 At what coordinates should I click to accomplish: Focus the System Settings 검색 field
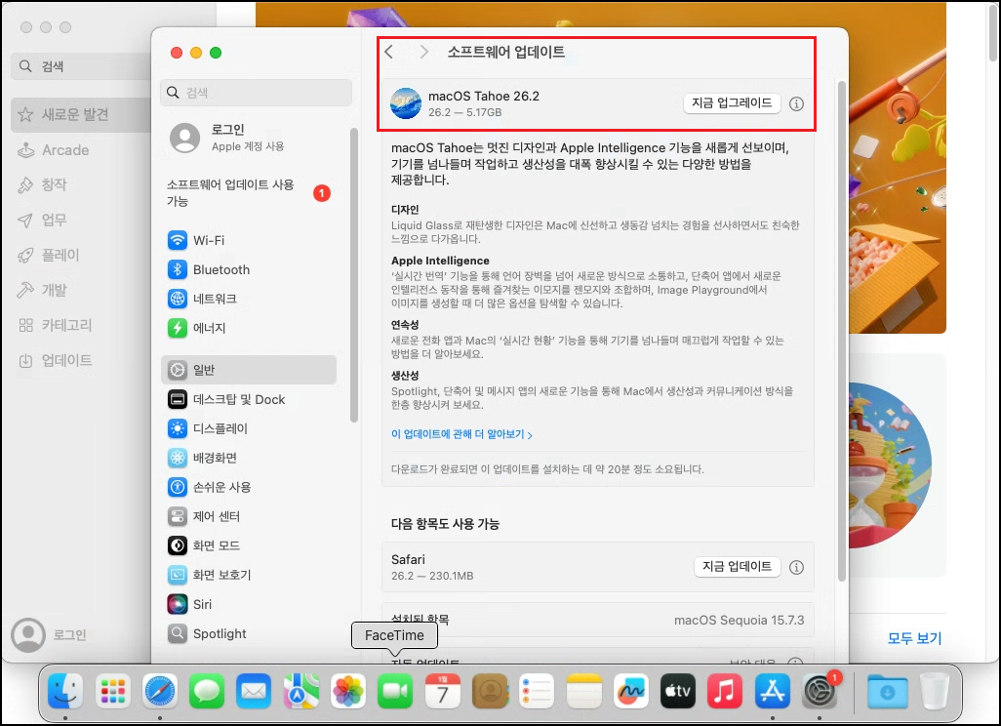pyautogui.click(x=256, y=93)
